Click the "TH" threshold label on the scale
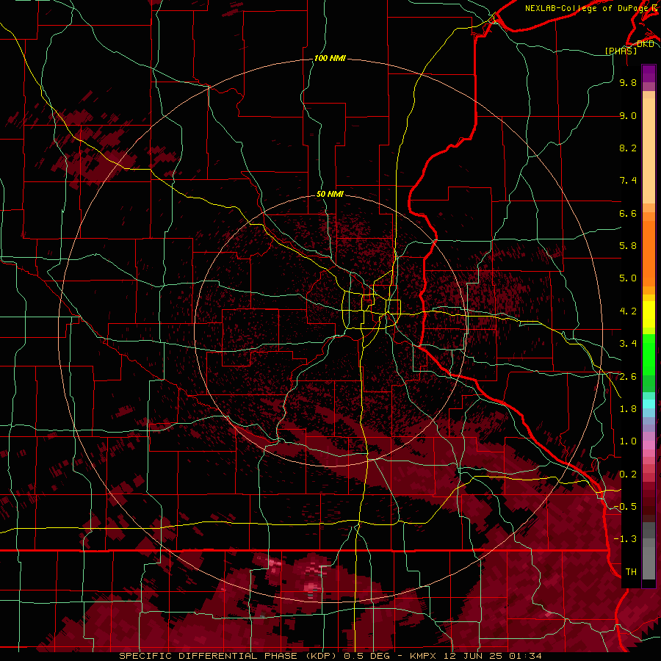Viewport: 661px width, 661px height. [631, 572]
